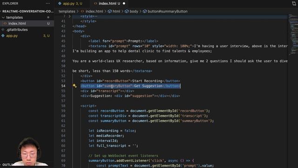Viewport: 298px width, 168px height.
Task: Click the "Suggestion:" div line 56
Action: 130,96
